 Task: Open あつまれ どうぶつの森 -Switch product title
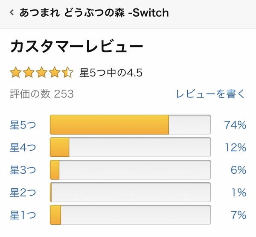pos(94,13)
